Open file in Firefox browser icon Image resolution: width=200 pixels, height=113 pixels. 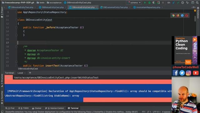coord(178,15)
